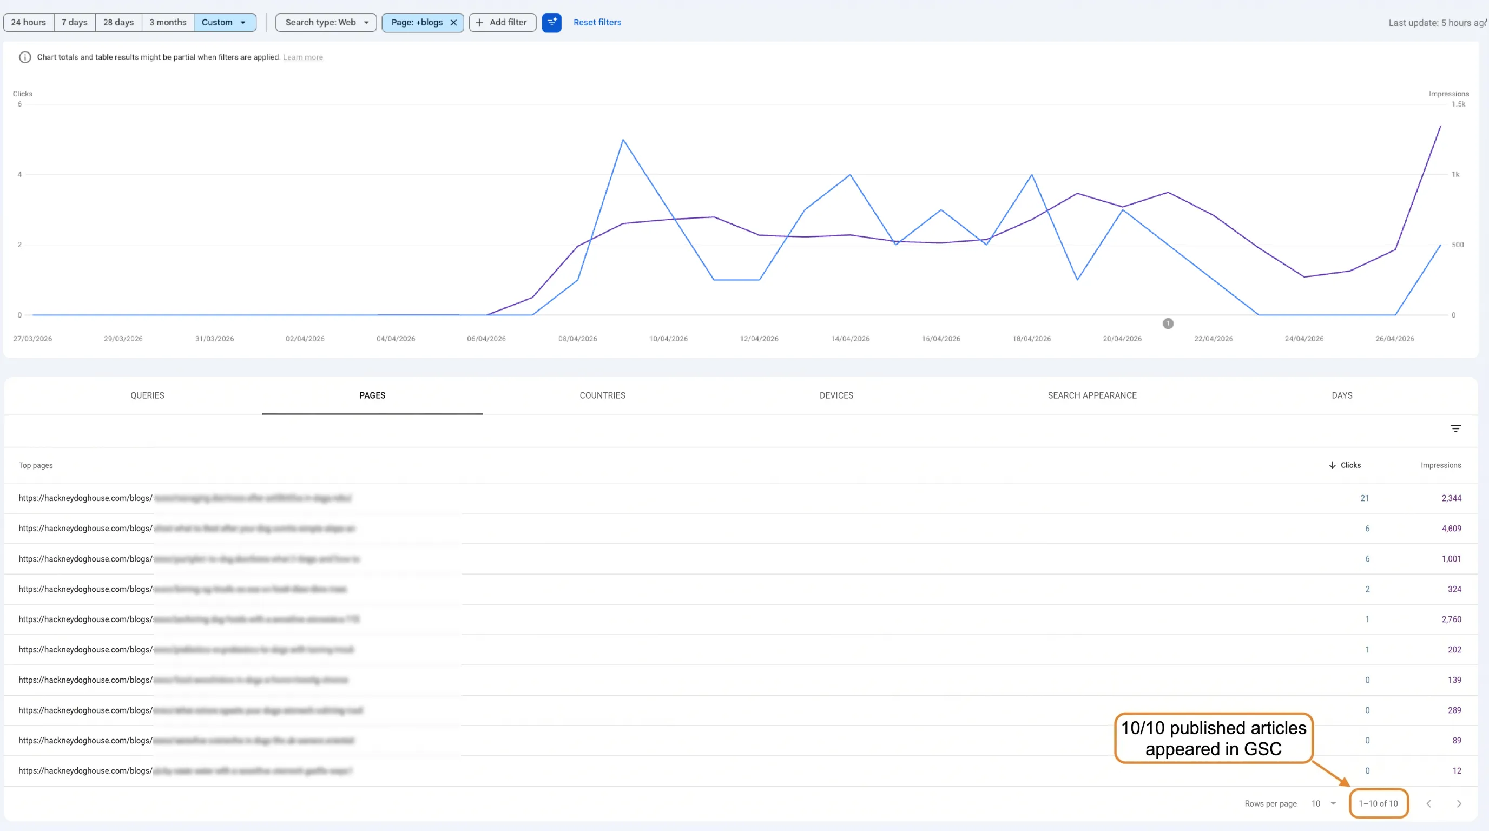Click the 21 clicks value
Image resolution: width=1489 pixels, height=831 pixels.
coord(1364,498)
